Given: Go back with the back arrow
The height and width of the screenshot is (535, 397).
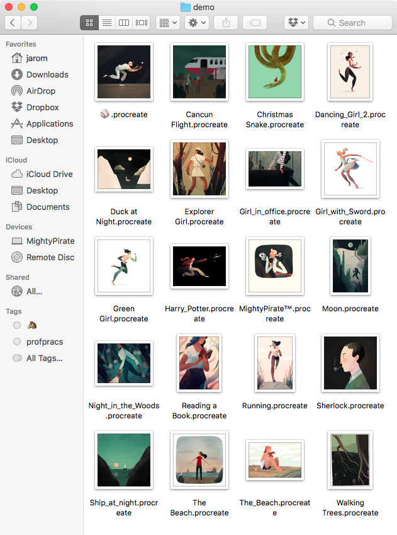Looking at the screenshot, I should tap(13, 23).
